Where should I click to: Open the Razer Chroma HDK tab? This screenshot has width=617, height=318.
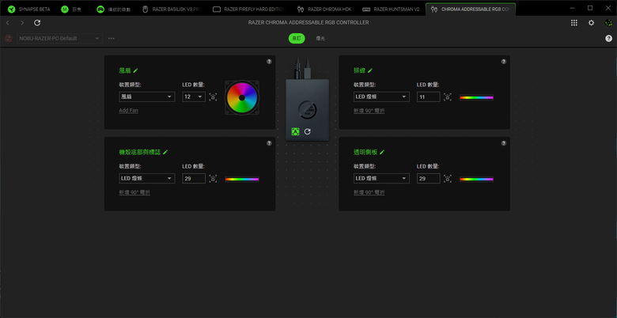point(324,9)
